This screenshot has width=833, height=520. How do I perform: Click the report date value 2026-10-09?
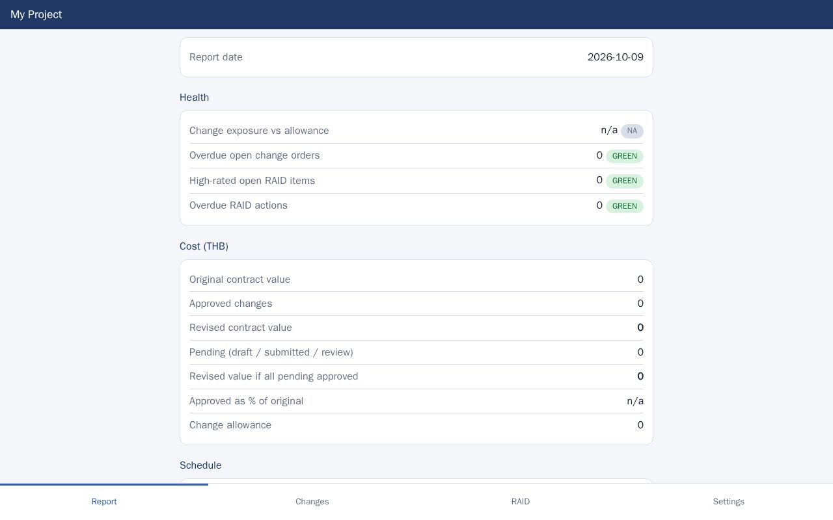[616, 57]
